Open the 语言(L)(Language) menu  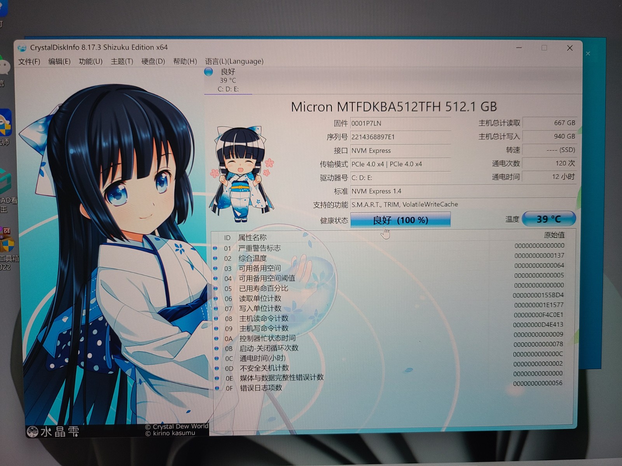(x=234, y=61)
